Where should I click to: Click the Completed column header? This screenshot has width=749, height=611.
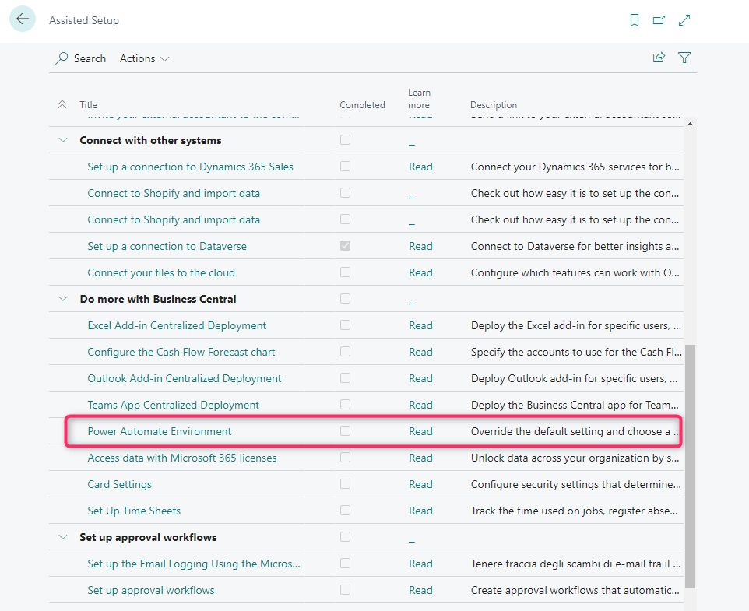pos(362,105)
